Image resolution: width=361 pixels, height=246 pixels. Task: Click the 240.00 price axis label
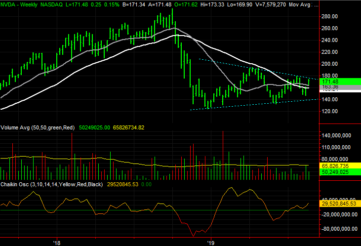(329, 40)
